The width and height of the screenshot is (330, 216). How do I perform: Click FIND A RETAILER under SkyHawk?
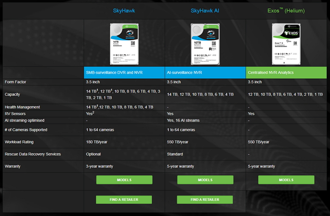coord(124,199)
